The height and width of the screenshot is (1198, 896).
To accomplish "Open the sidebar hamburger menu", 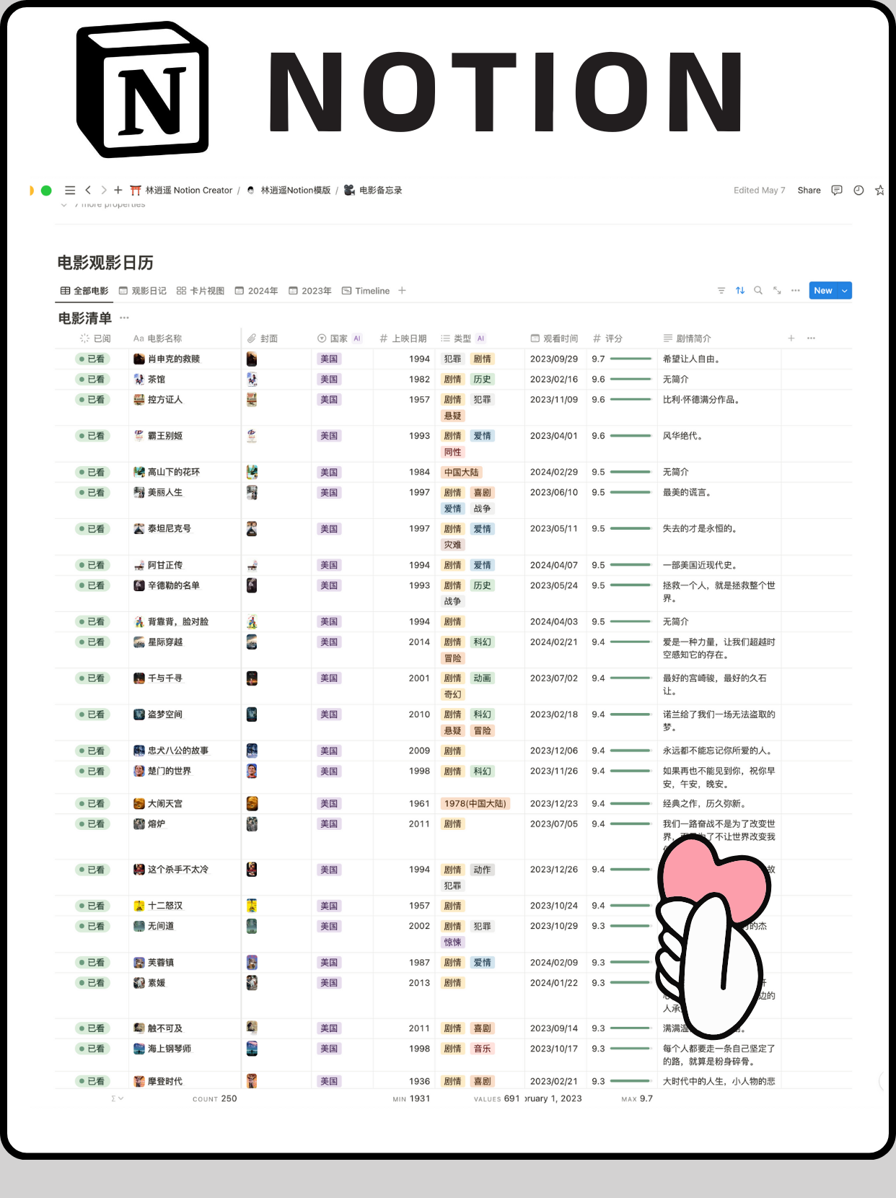I will point(70,191).
